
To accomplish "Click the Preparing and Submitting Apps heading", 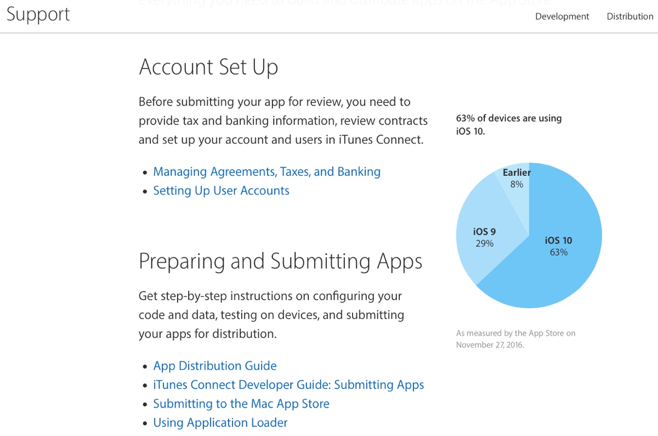I will coord(280,261).
